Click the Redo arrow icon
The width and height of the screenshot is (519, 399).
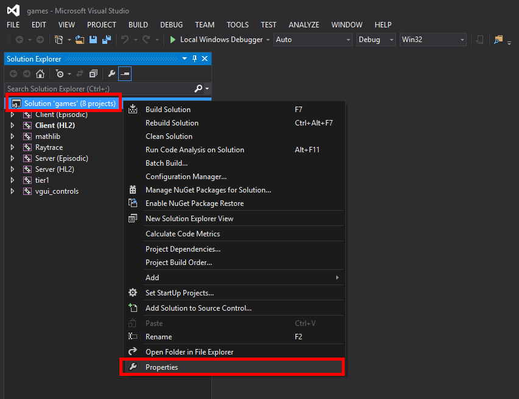146,40
